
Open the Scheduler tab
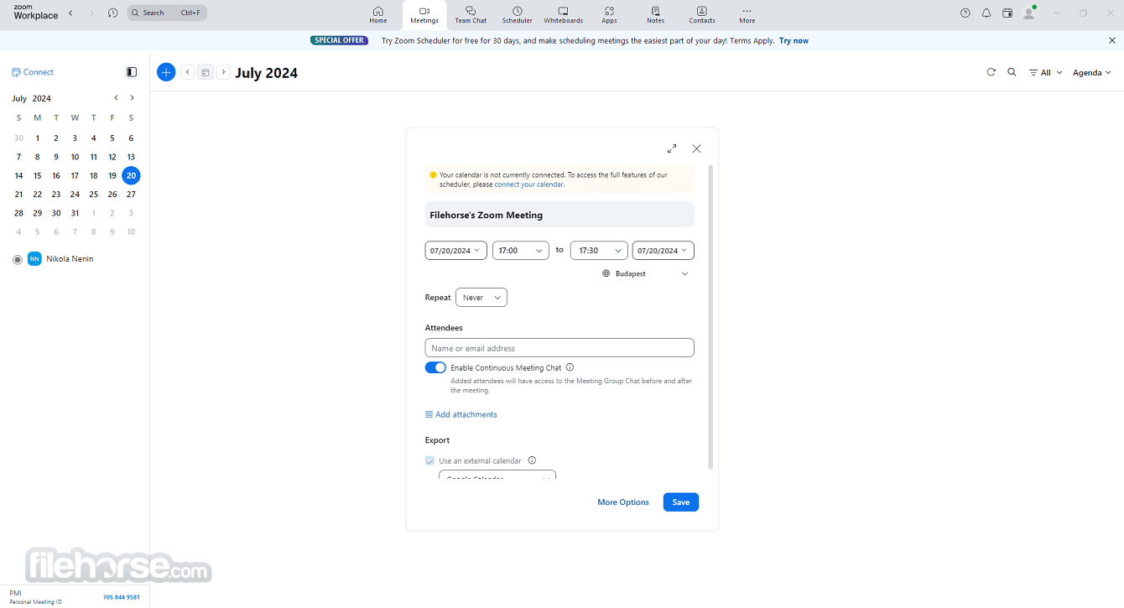point(518,14)
